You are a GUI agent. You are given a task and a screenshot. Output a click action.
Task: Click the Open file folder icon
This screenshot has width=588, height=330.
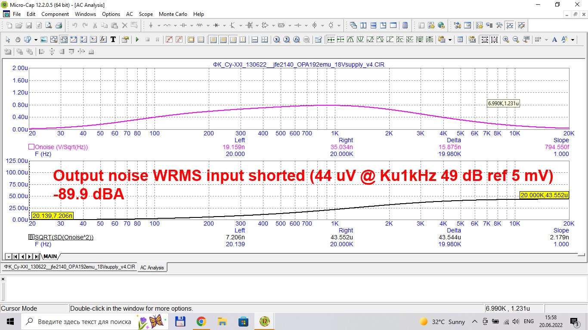coord(19,25)
